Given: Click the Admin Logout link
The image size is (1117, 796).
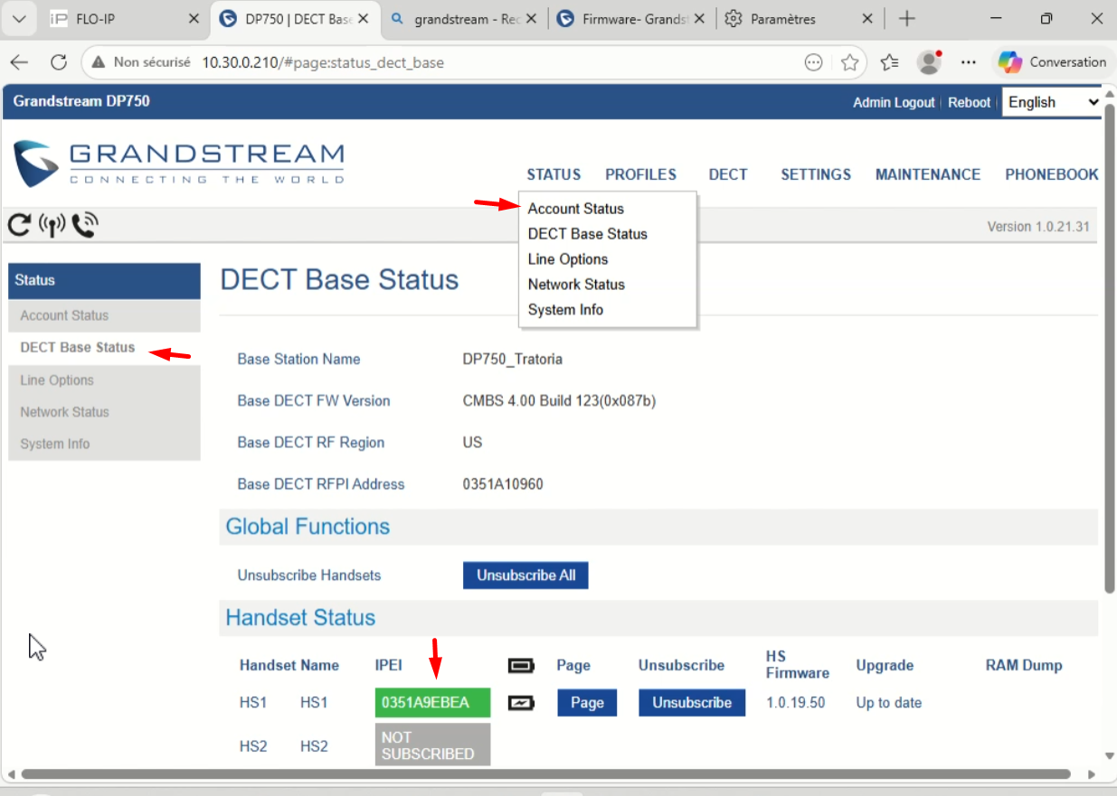Looking at the screenshot, I should click(894, 102).
